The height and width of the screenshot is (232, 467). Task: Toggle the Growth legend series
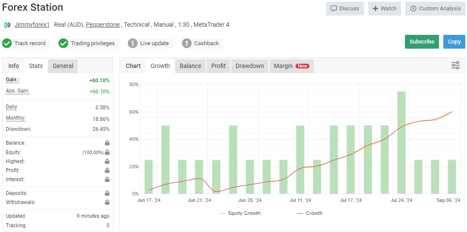(309, 213)
